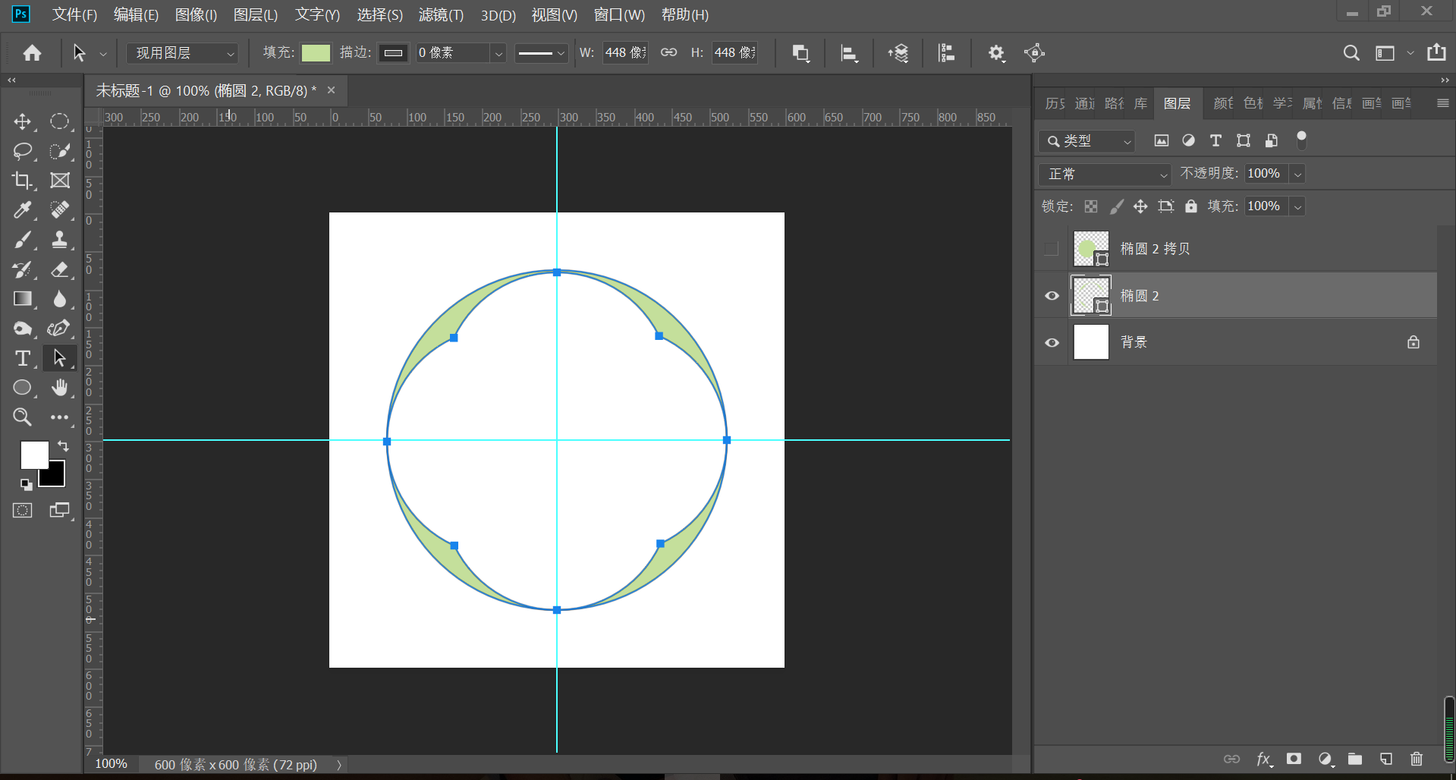
Task: Toggle lock transparent pixels
Action: [1091, 206]
